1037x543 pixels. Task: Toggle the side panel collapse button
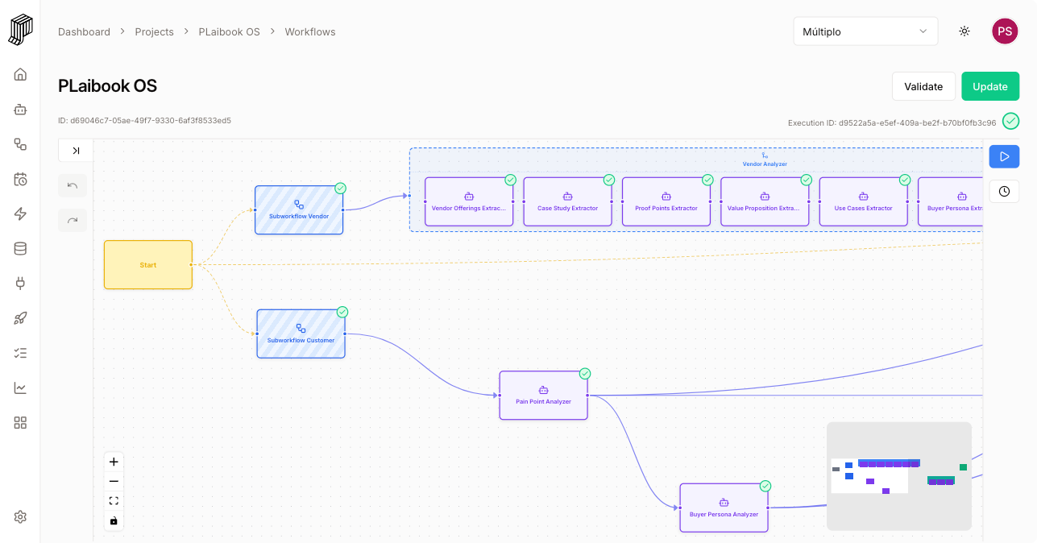pyautogui.click(x=76, y=151)
